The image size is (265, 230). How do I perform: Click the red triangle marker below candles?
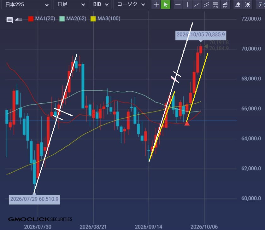coord(187,124)
